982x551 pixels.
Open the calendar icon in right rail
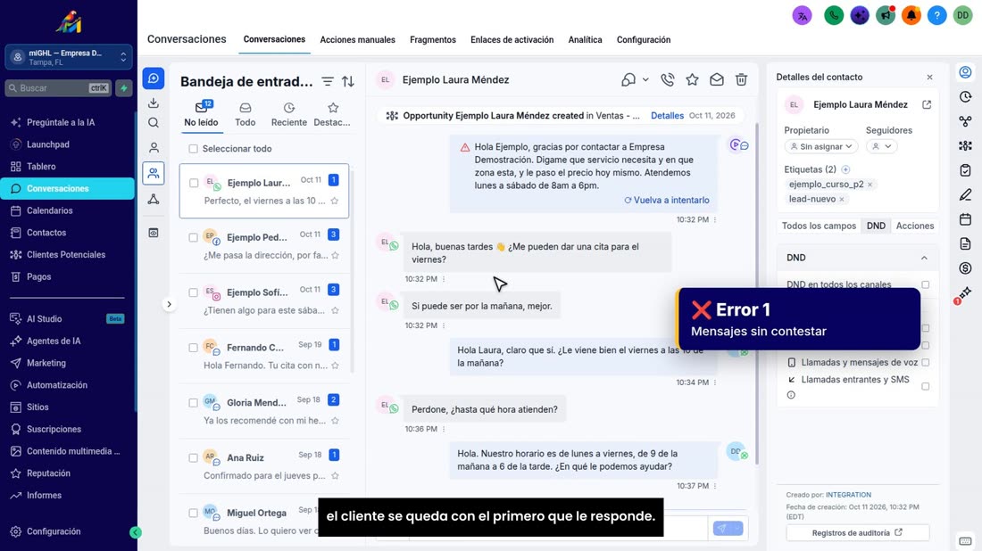965,219
